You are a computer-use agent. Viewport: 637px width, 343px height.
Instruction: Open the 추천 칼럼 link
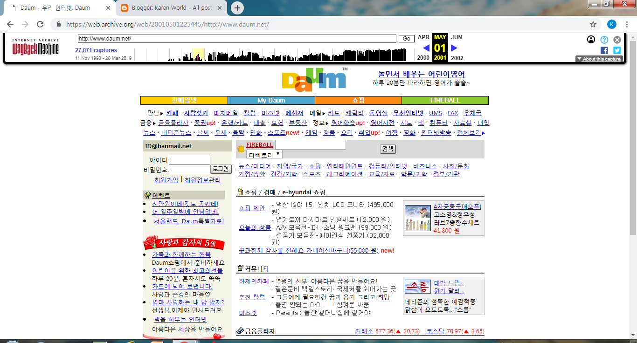252,297
